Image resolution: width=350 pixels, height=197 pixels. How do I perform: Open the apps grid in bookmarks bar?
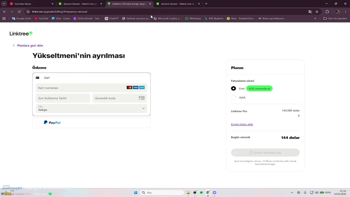(4, 18)
